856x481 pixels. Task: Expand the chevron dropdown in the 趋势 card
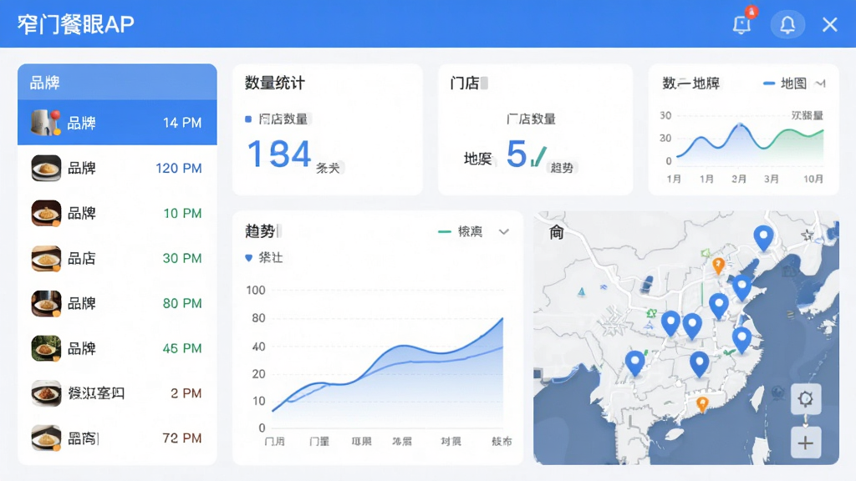(504, 232)
